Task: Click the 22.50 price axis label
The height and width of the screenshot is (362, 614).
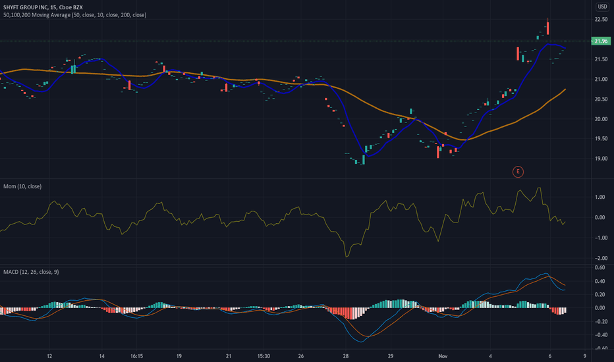Action: (x=601, y=19)
